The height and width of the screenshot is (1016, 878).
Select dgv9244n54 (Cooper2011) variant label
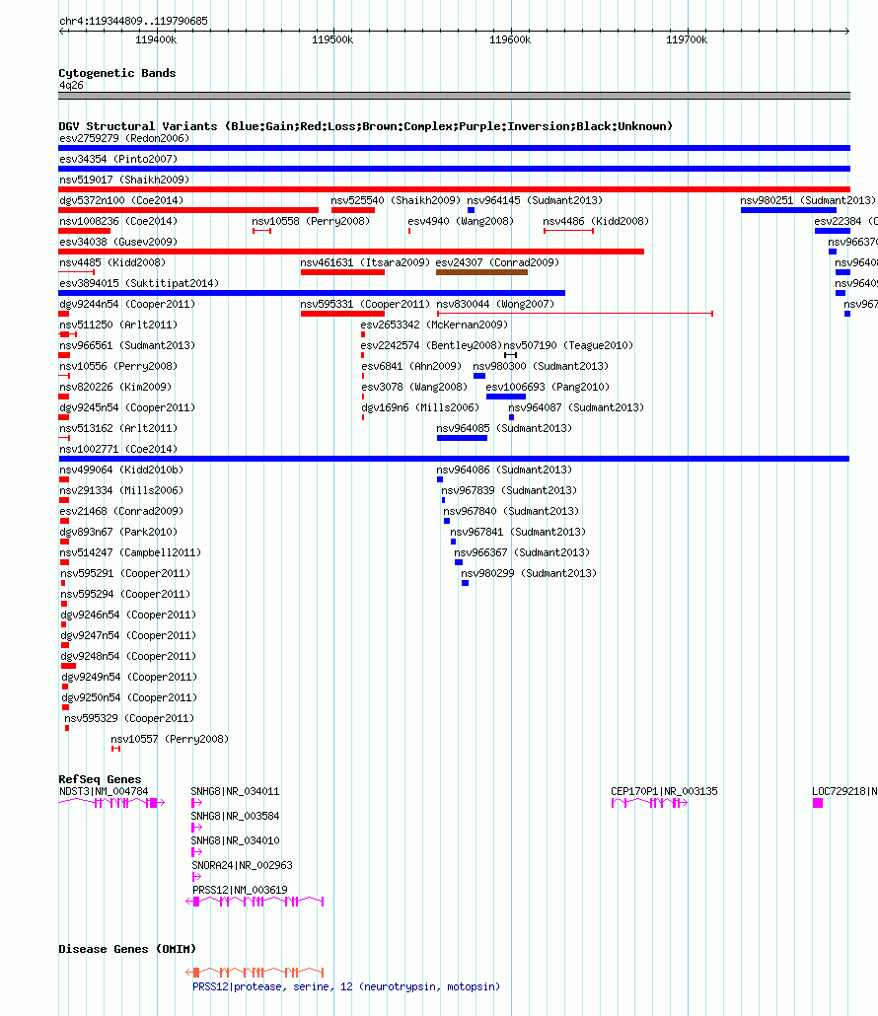click(x=127, y=304)
